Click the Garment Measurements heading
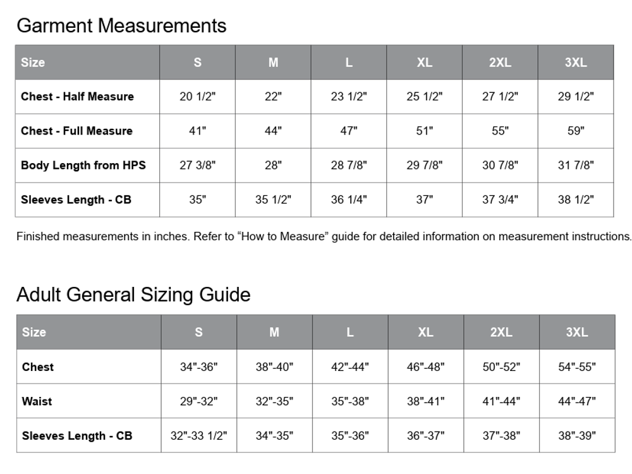This screenshot has width=632, height=474. point(121,26)
